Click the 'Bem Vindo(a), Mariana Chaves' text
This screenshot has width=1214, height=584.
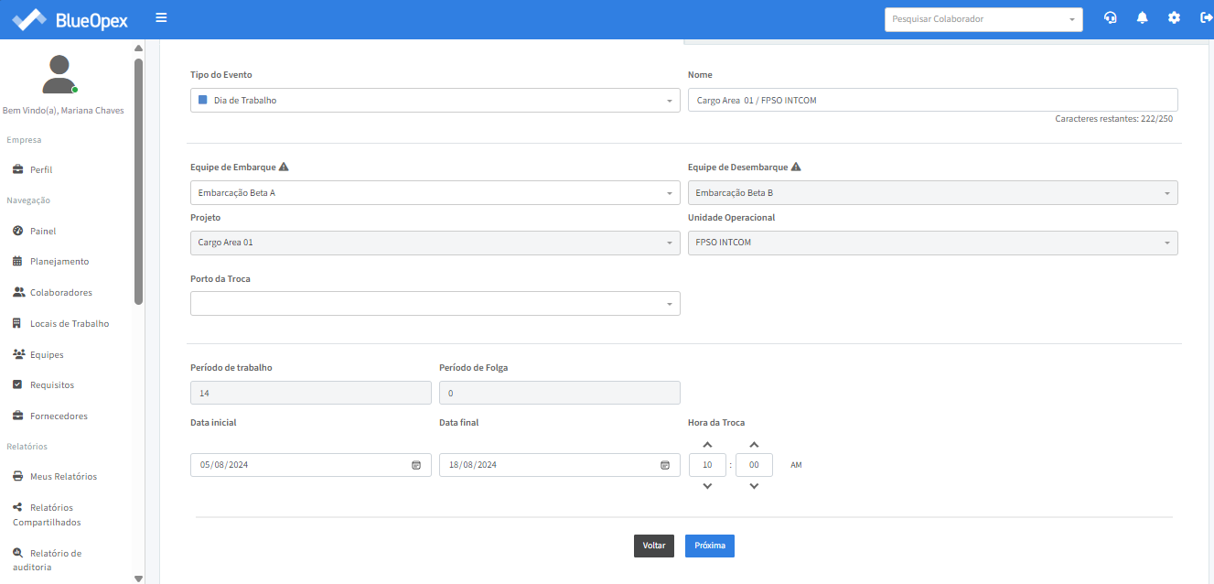coord(63,111)
